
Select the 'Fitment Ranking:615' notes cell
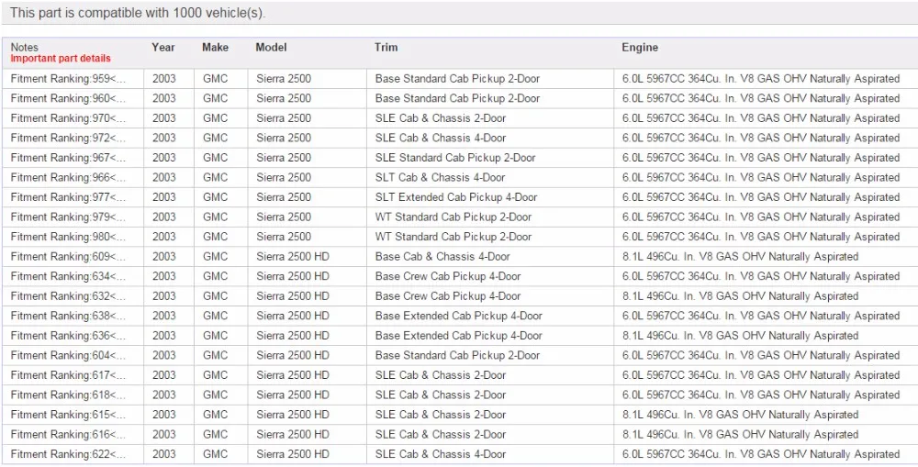[73, 415]
